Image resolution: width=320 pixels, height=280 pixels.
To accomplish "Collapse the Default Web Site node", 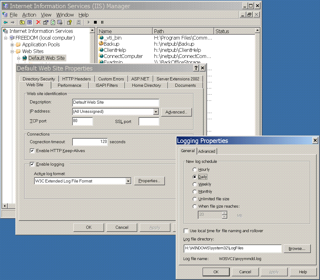I will (x=18, y=58).
